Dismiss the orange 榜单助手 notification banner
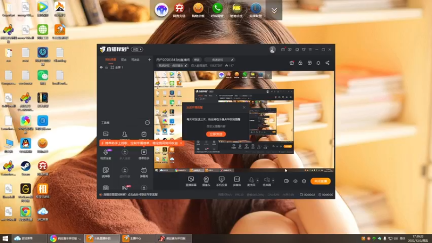The image size is (432, 243). pyautogui.click(x=181, y=143)
